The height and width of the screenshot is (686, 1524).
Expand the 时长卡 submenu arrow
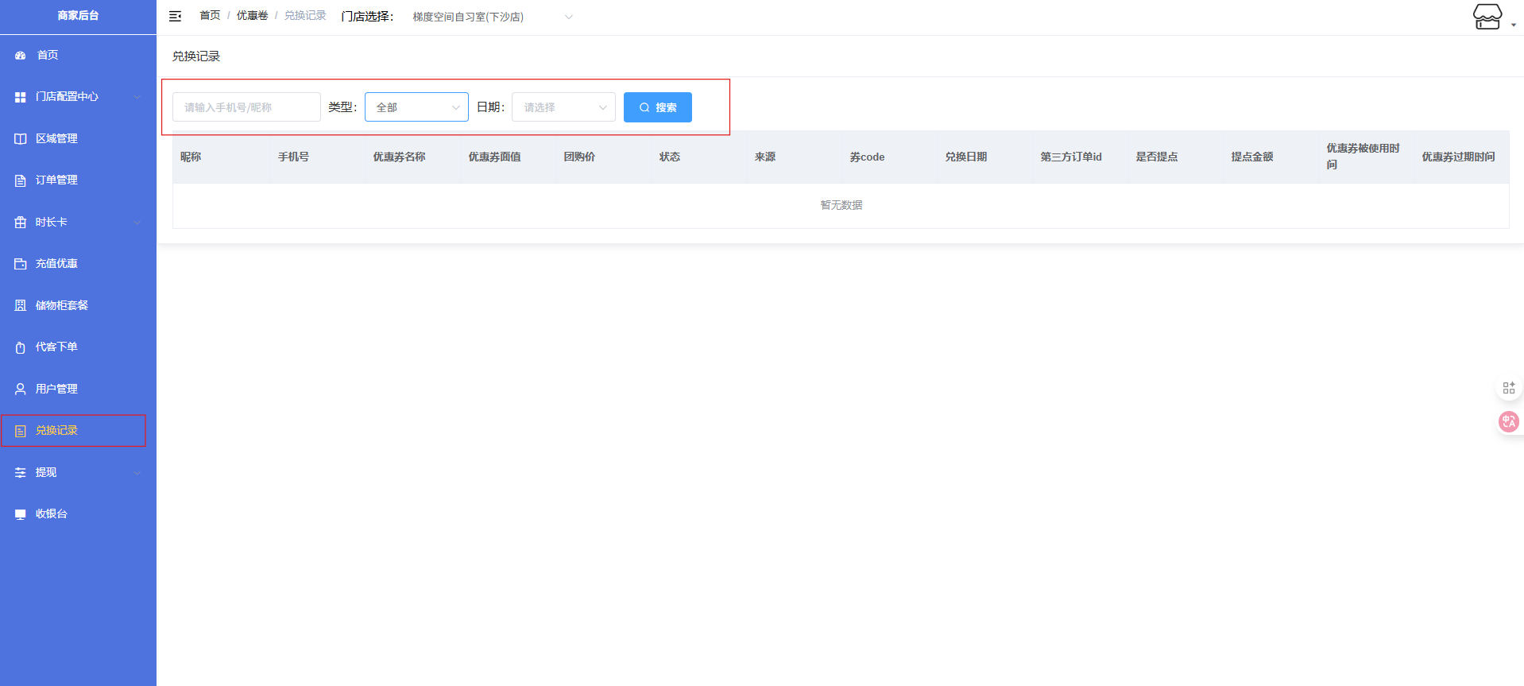(137, 223)
